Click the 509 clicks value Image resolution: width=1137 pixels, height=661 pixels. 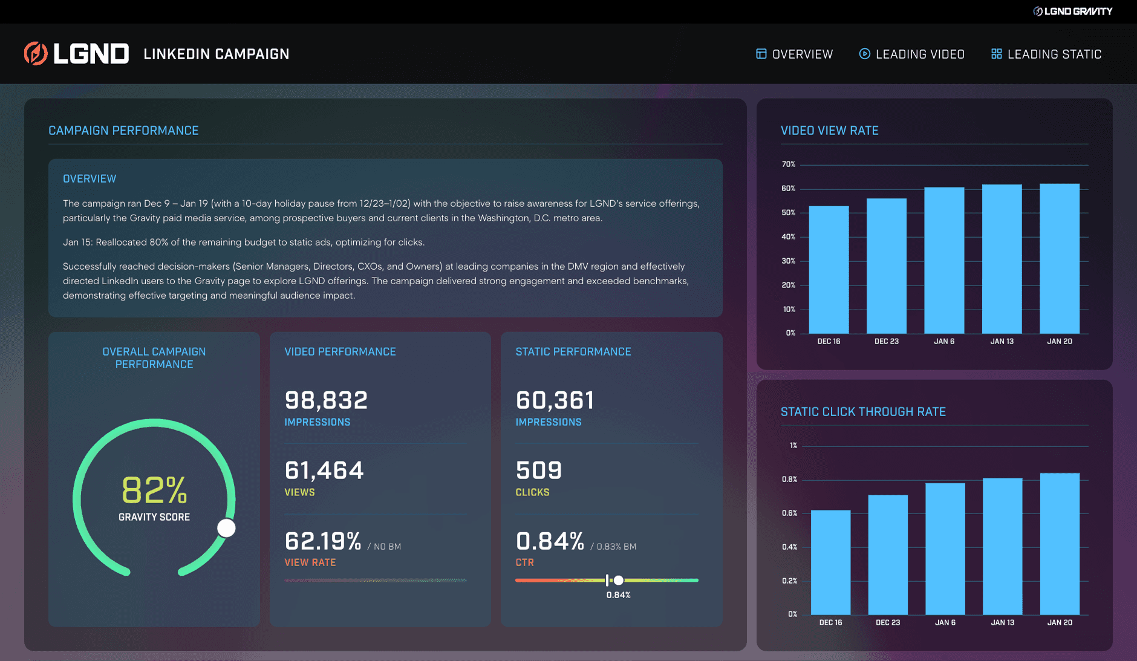pos(539,470)
